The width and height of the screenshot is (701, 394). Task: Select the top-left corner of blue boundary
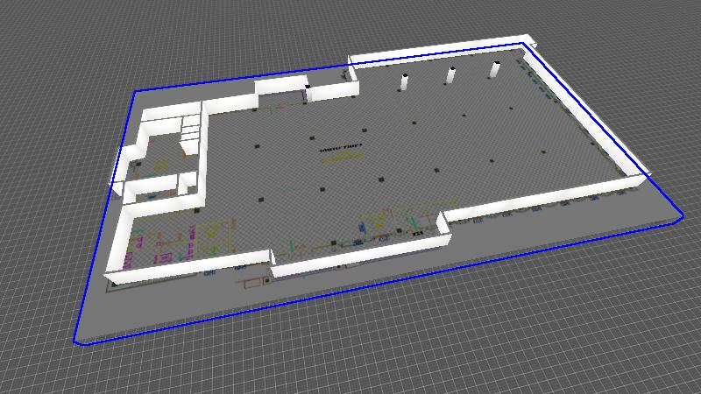coord(135,91)
